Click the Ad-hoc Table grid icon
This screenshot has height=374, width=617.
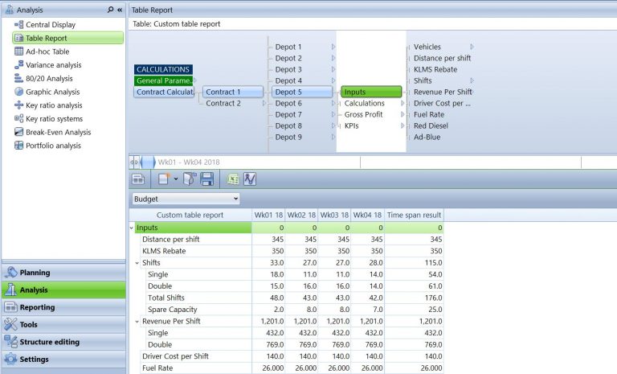19,51
